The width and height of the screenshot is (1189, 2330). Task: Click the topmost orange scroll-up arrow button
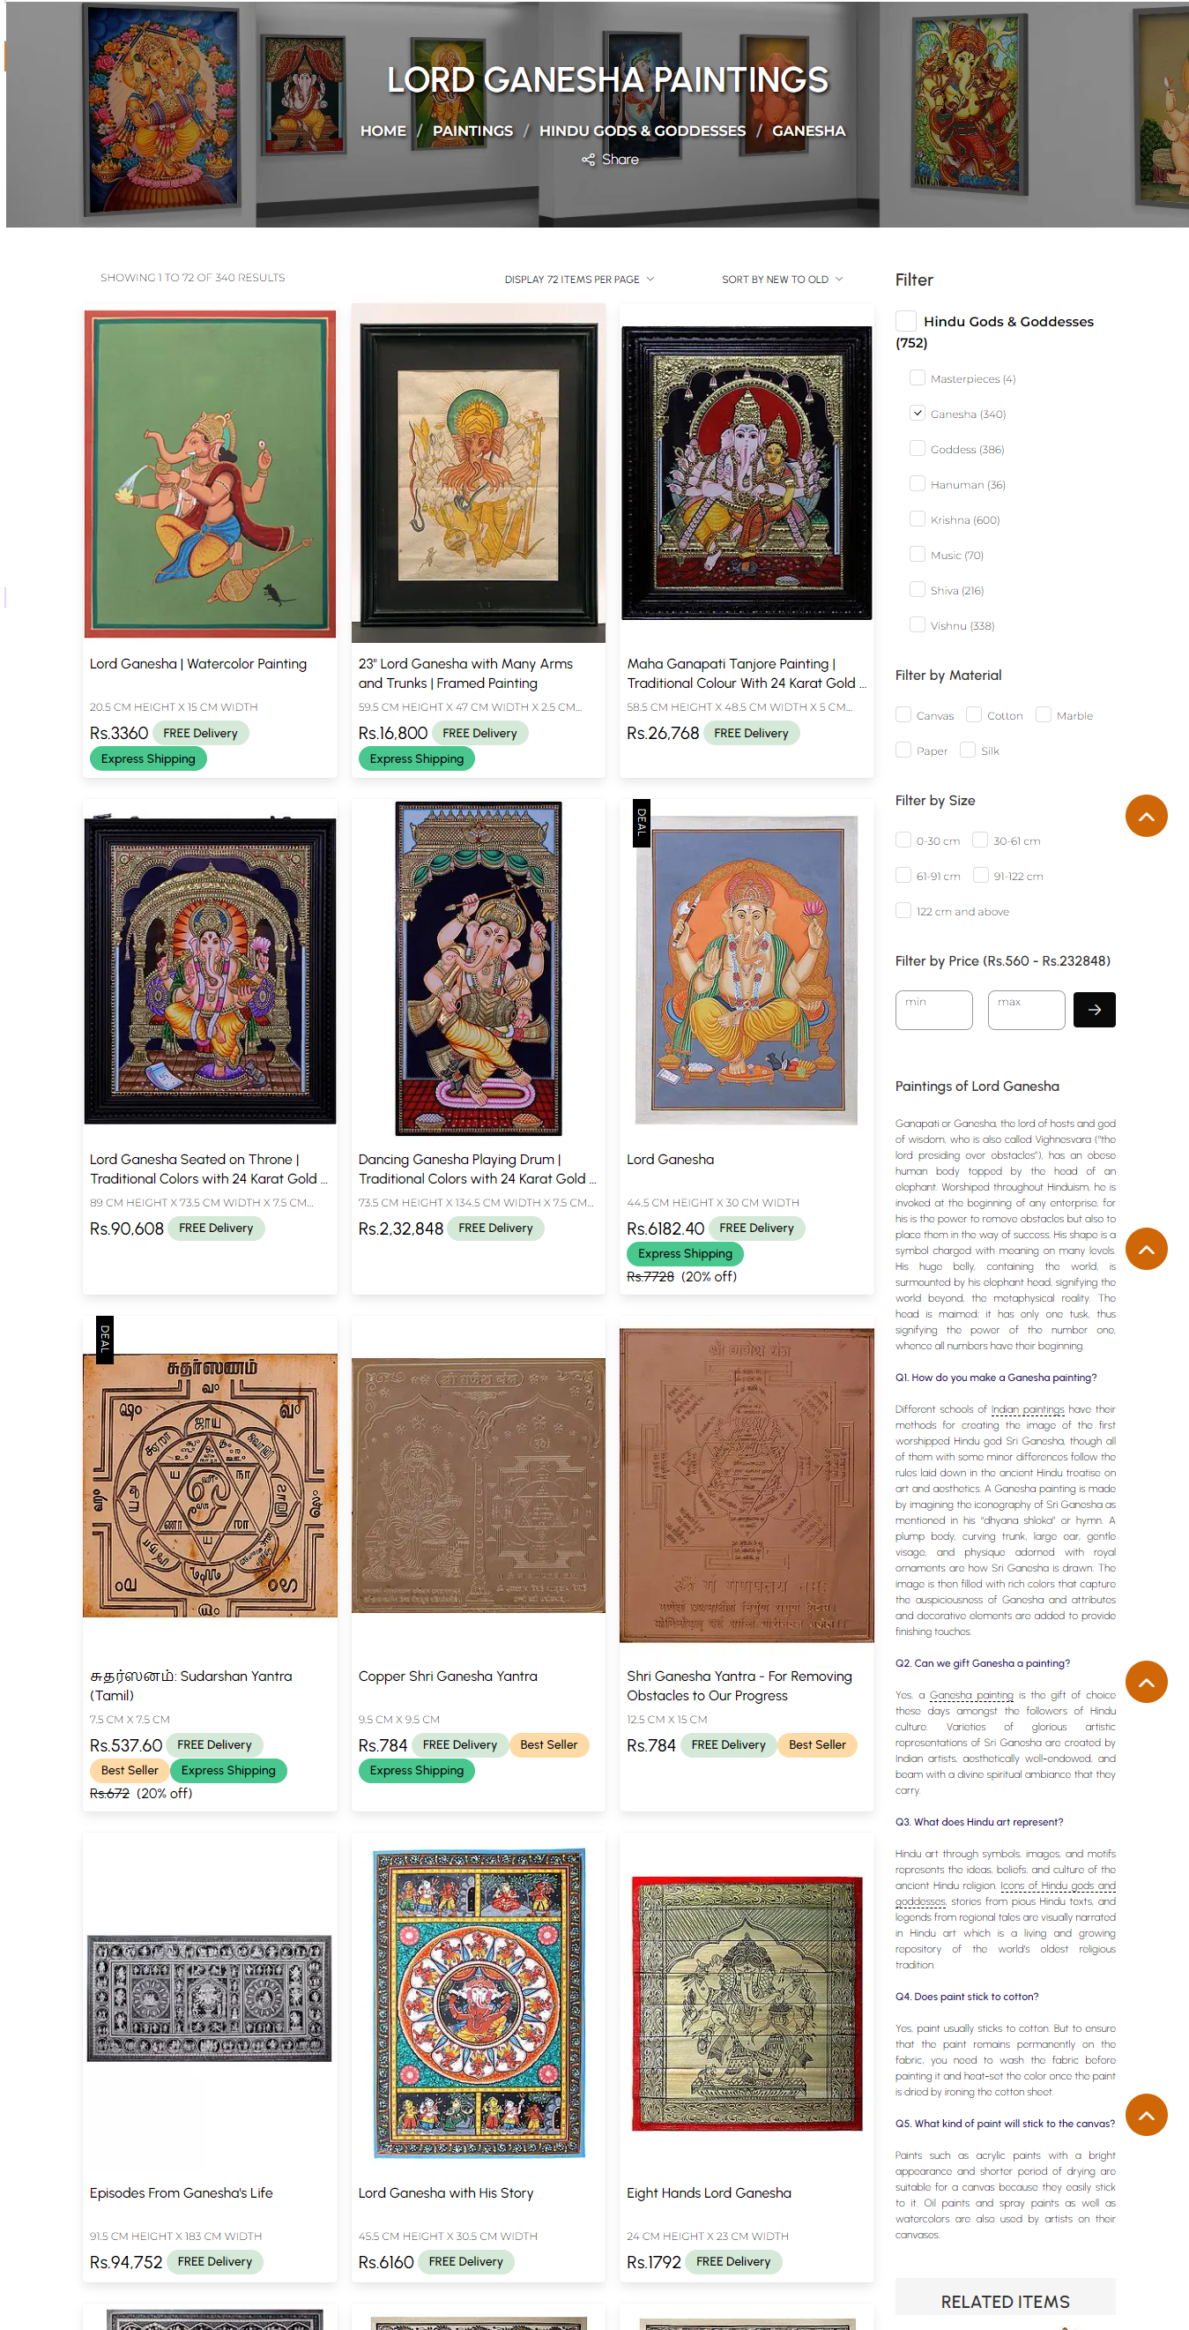[1146, 816]
